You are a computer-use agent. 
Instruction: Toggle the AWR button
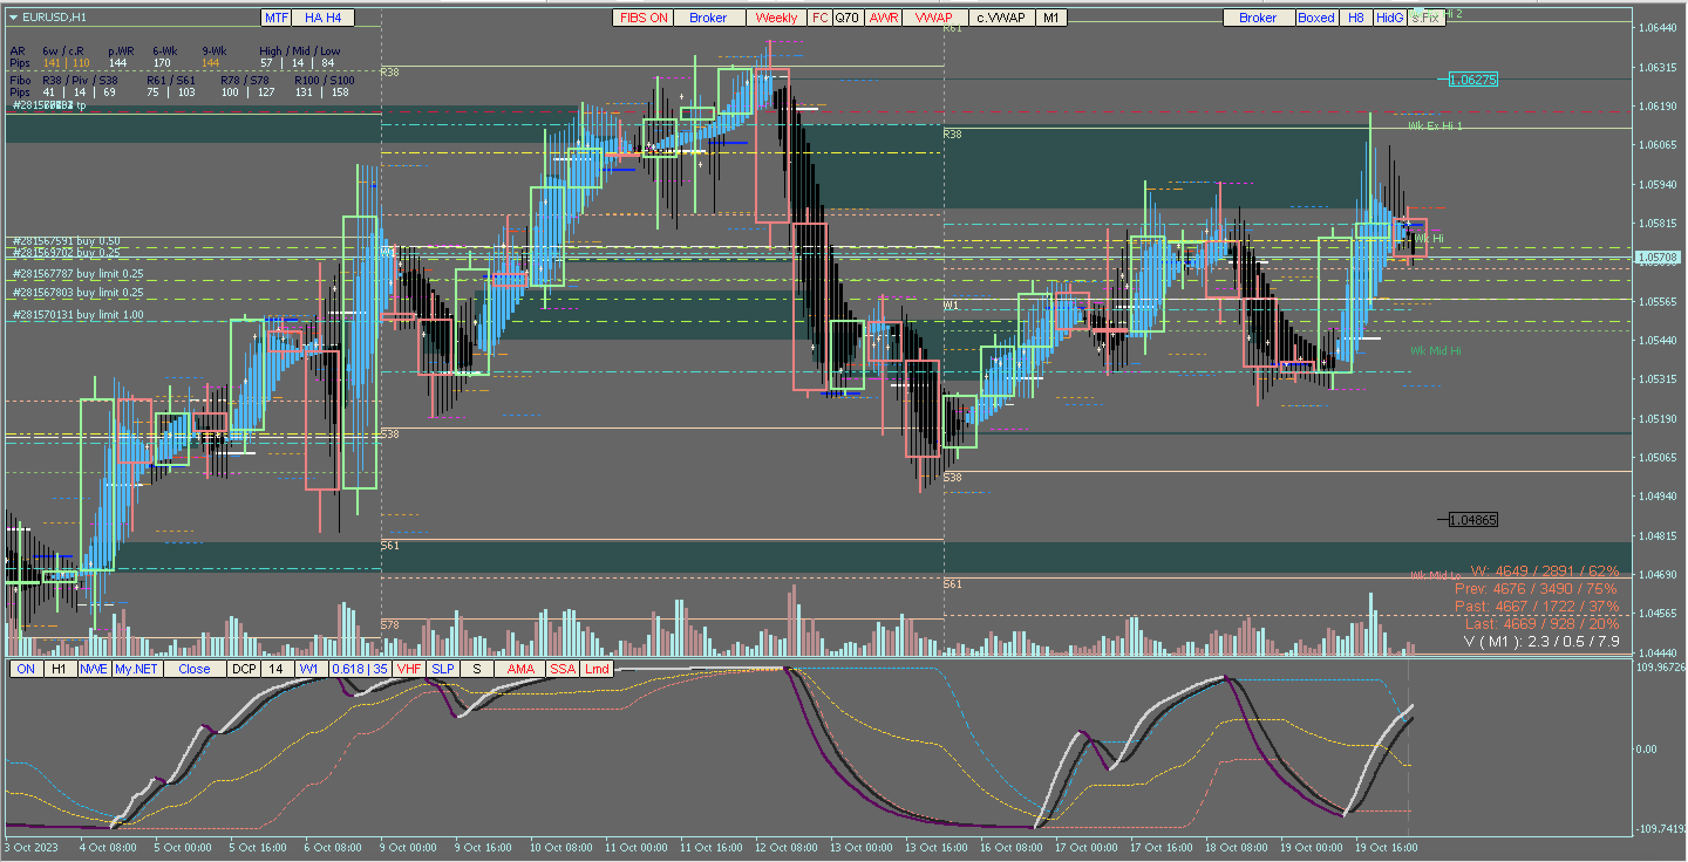click(x=883, y=18)
